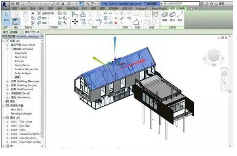Image resolution: width=237 pixels, height=156 pixels.
Task: Click the Save icon in quick access toolbar
Action: point(18,3)
